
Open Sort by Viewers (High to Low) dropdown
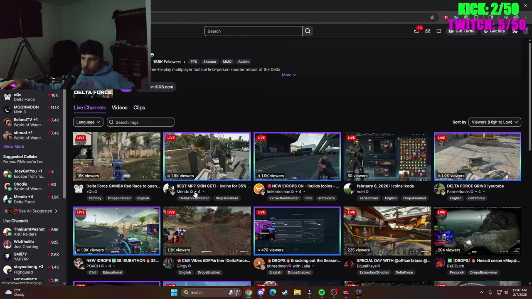coord(495,122)
